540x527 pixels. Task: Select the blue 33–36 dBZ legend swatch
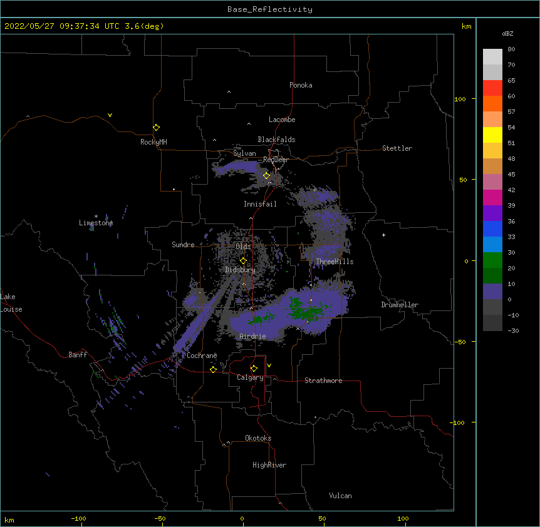click(492, 229)
